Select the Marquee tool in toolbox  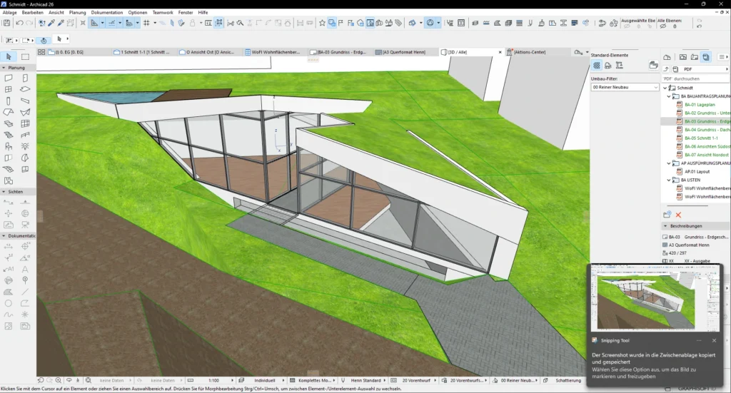25,57
